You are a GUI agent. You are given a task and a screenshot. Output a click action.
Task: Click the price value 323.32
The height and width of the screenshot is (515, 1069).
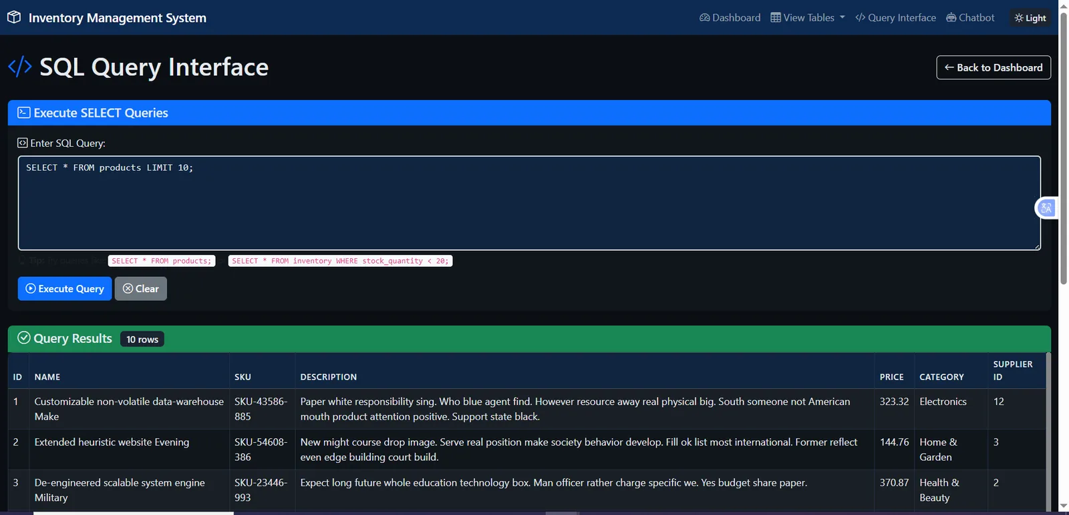[894, 402]
